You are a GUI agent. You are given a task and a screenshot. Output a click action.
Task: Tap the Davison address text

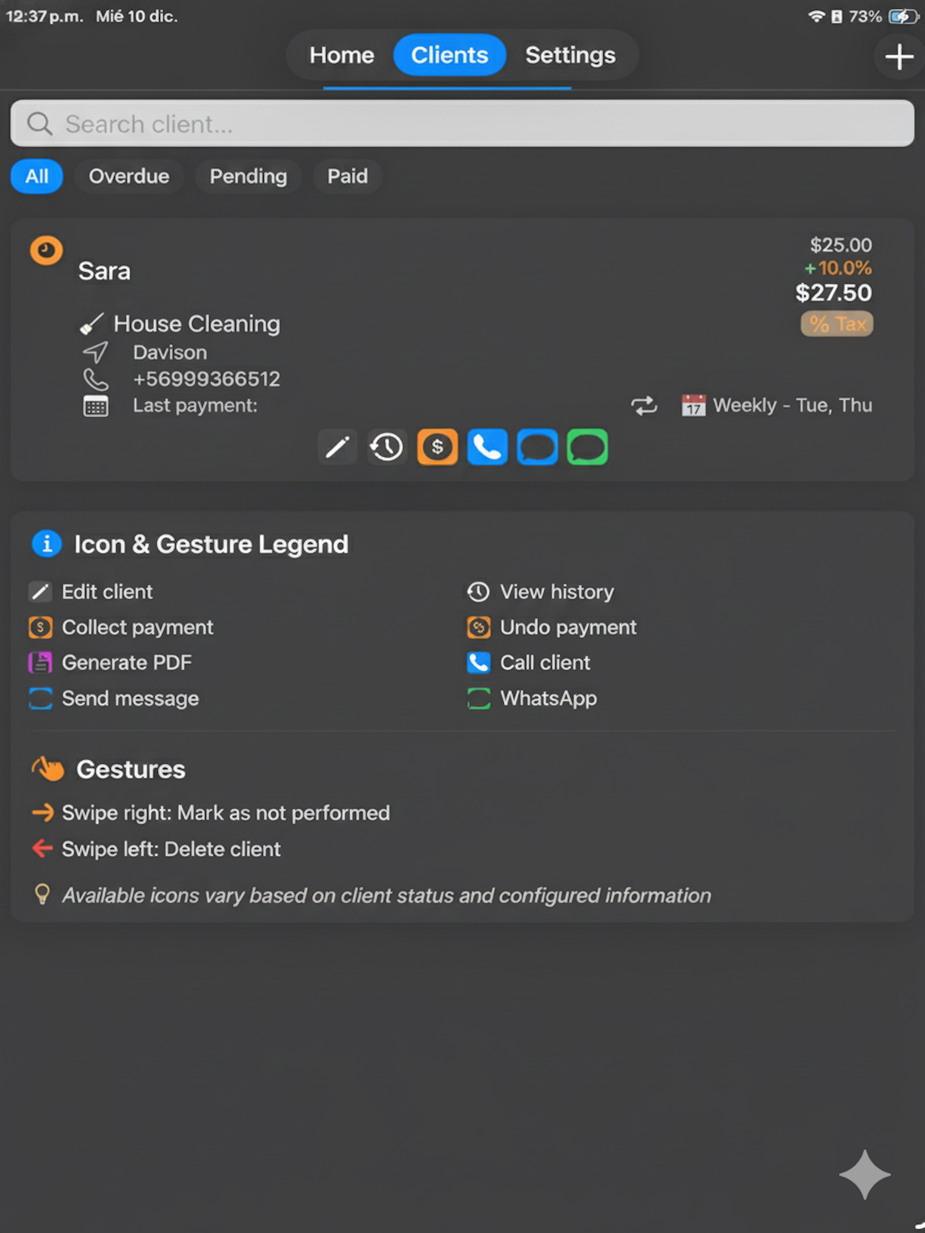pos(170,352)
